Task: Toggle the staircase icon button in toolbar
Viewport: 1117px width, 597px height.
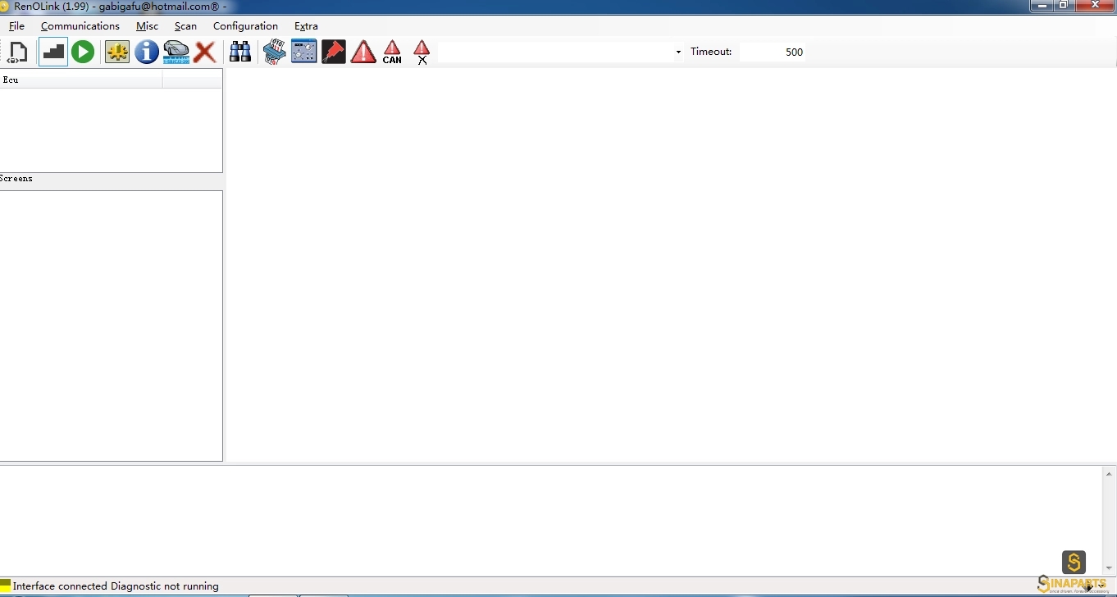Action: [x=53, y=52]
